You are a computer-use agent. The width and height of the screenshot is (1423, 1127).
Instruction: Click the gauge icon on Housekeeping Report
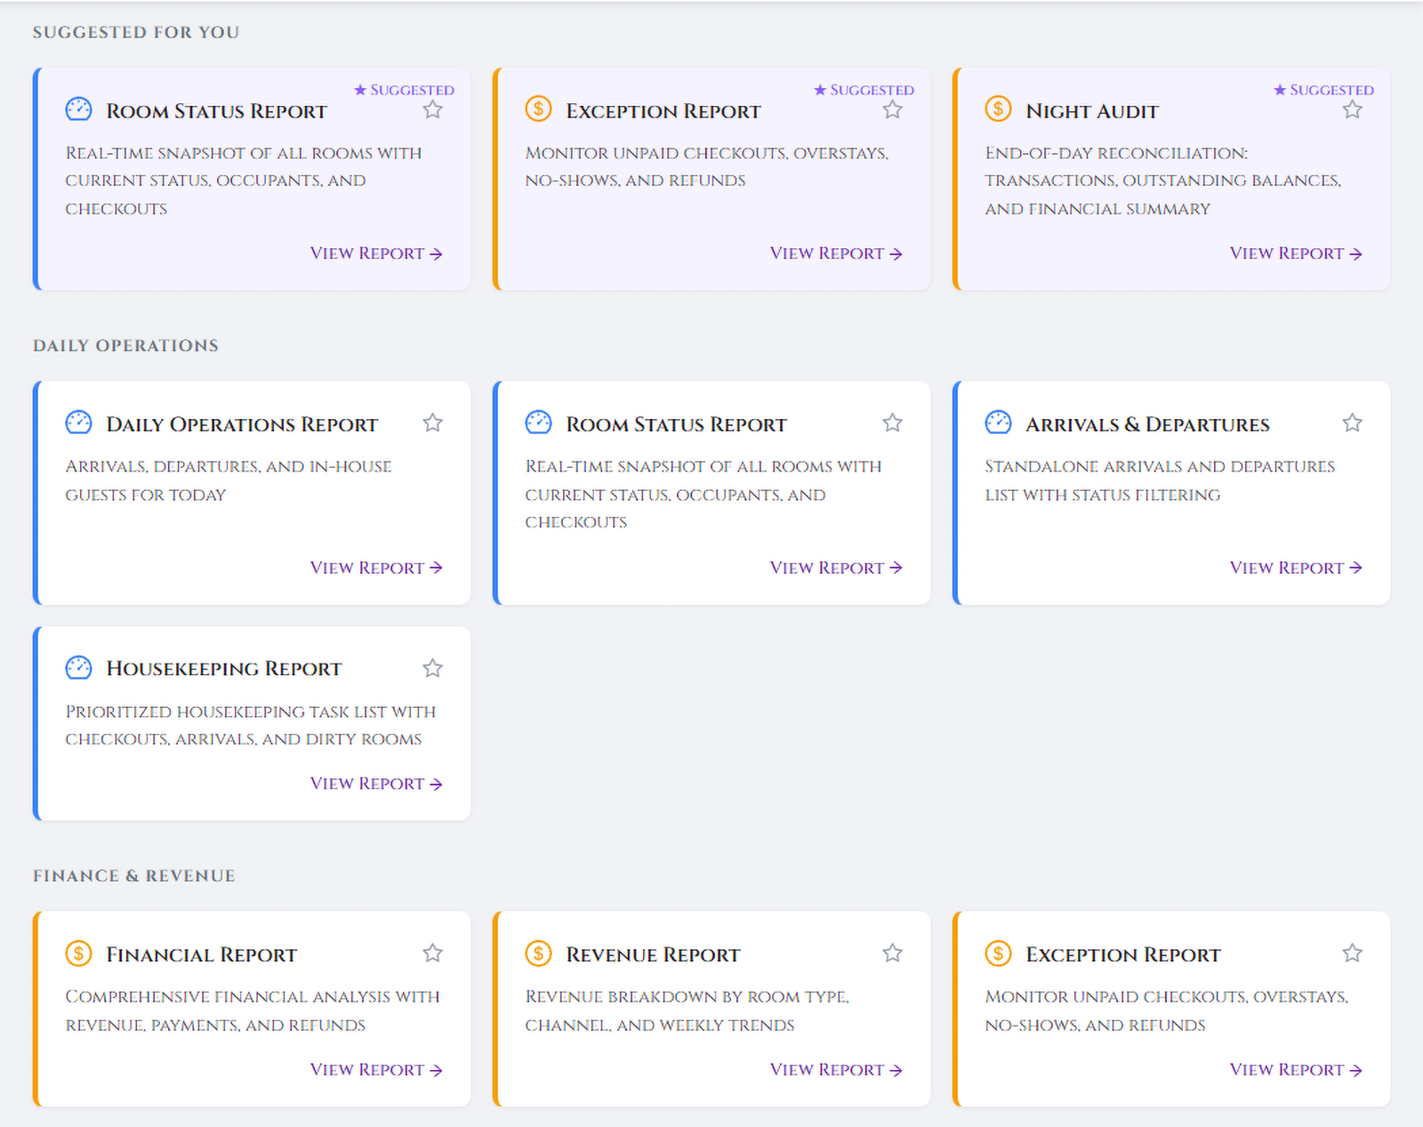pyautogui.click(x=78, y=666)
